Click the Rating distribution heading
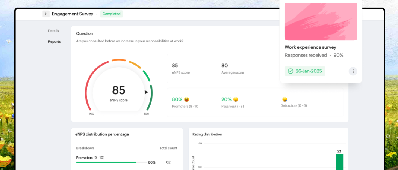The width and height of the screenshot is (398, 170). click(x=207, y=134)
